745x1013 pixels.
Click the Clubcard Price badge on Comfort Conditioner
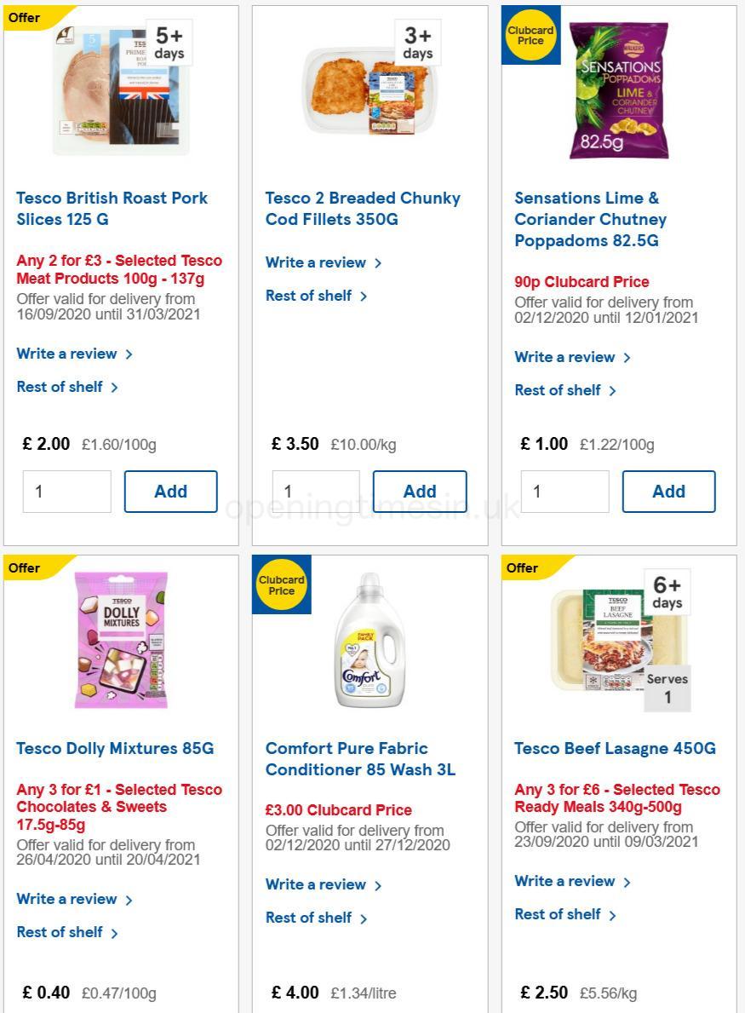coord(281,584)
